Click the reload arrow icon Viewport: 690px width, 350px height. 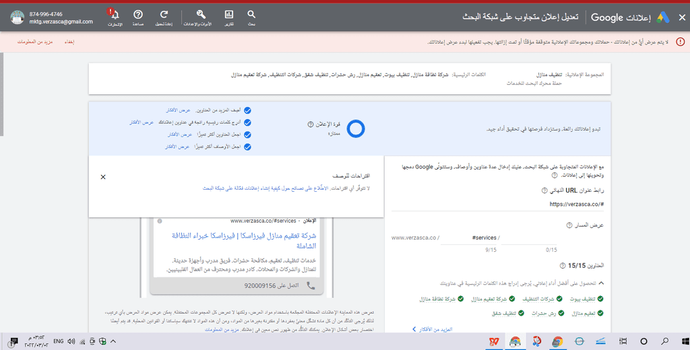click(x=164, y=15)
